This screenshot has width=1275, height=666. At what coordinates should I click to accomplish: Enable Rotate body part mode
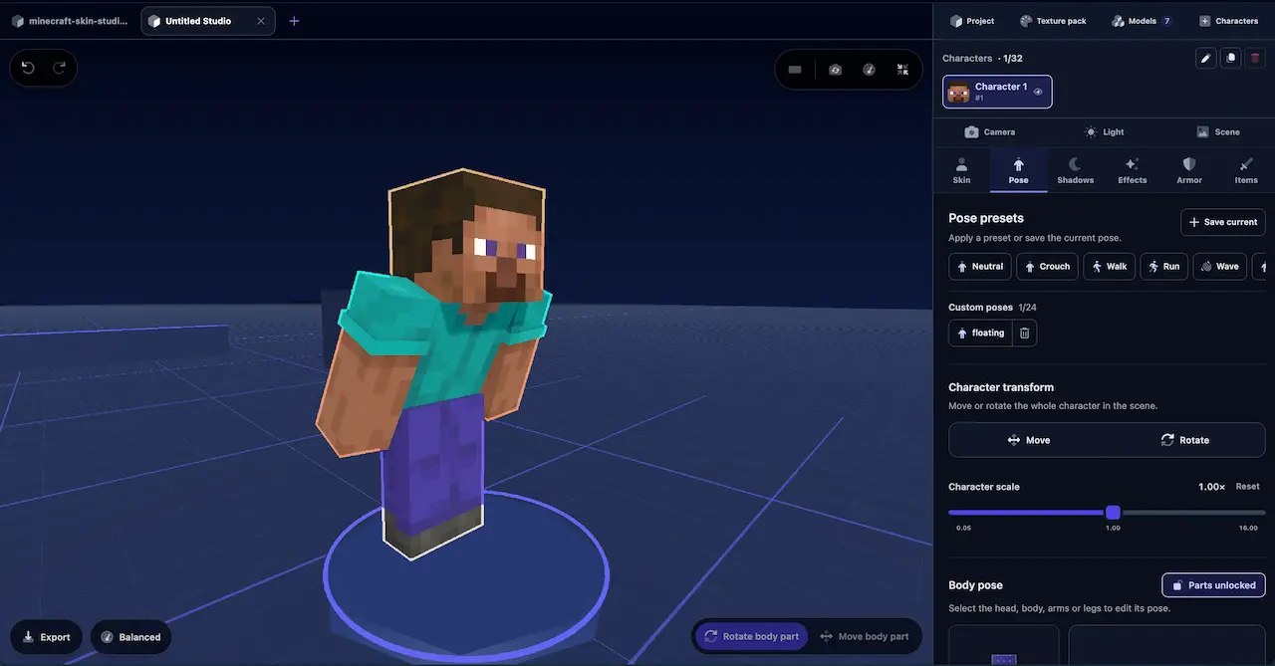coord(752,636)
